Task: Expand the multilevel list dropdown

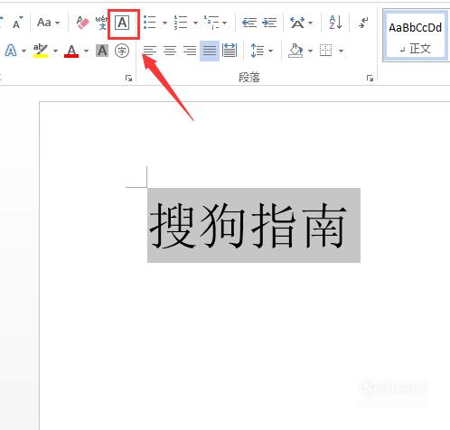Action: pyautogui.click(x=225, y=23)
